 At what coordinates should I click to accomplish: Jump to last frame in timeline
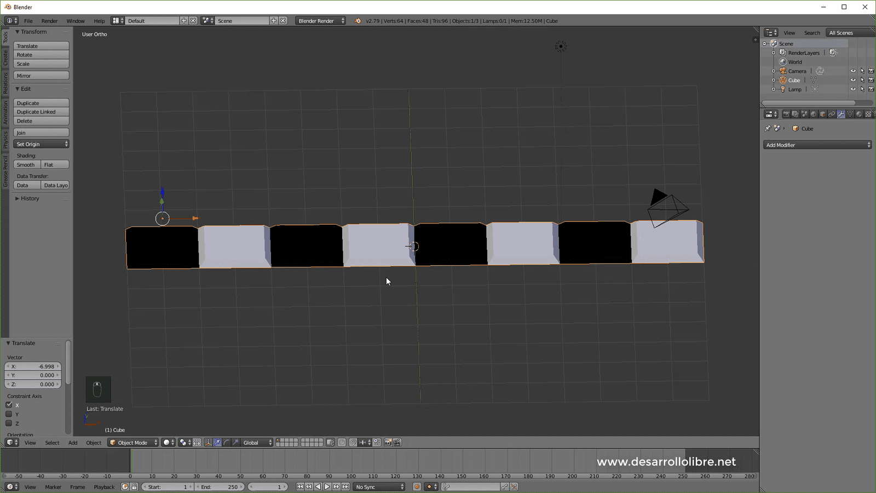tap(345, 487)
